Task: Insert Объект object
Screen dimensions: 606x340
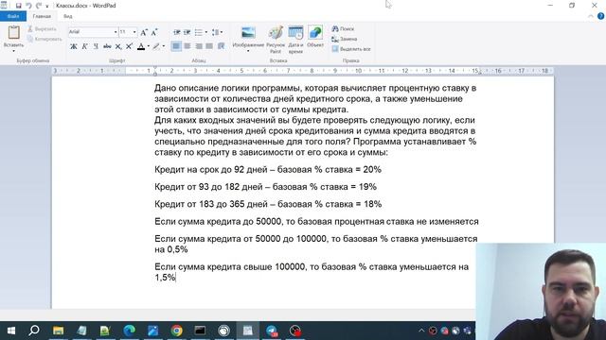Action: [315, 37]
